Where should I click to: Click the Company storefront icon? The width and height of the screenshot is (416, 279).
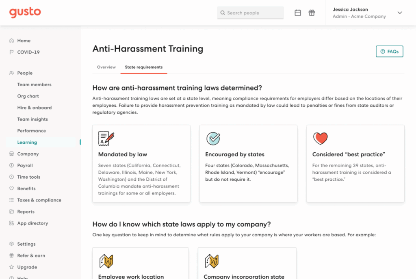(x=11, y=154)
